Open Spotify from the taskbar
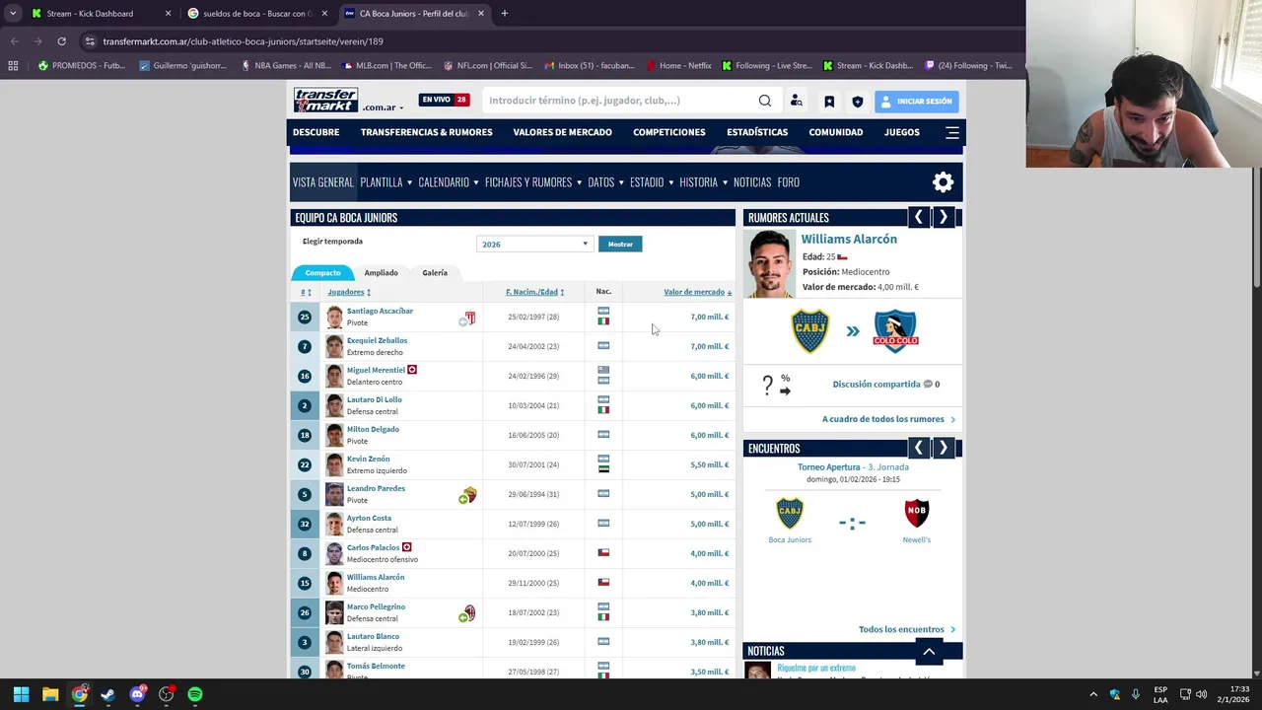This screenshot has width=1262, height=710. click(195, 694)
